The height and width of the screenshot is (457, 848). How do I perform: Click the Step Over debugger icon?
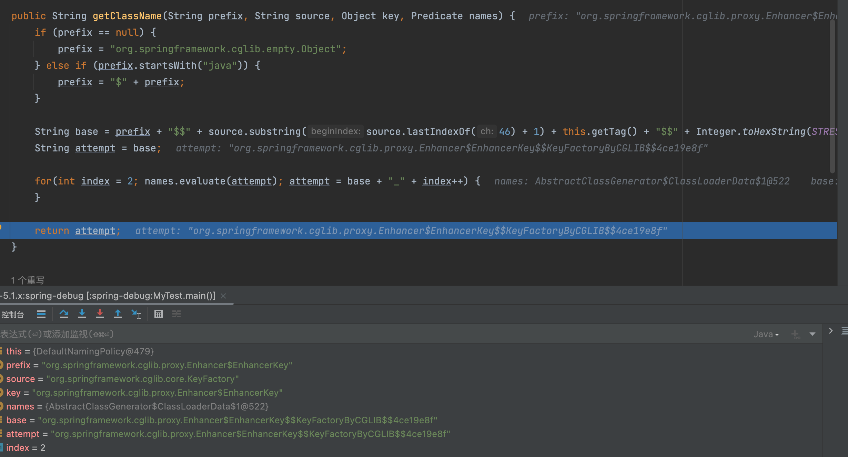click(64, 314)
